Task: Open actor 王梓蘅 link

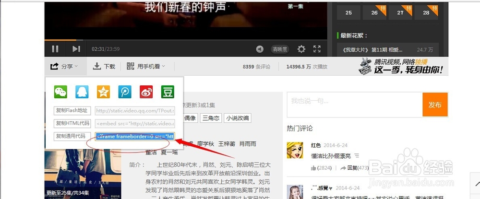Action: (x=227, y=144)
